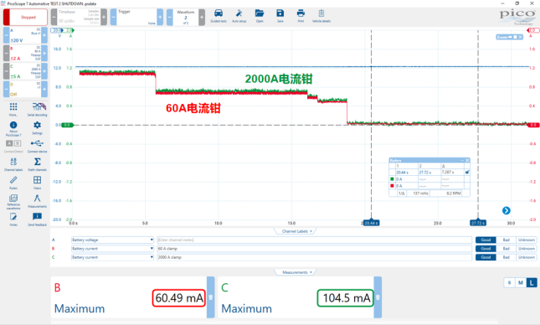Open the Measurements tool icon

pyautogui.click(x=37, y=199)
